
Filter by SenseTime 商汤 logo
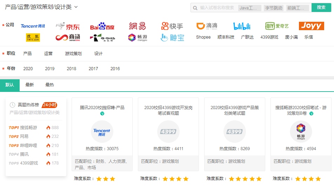pos(68,38)
